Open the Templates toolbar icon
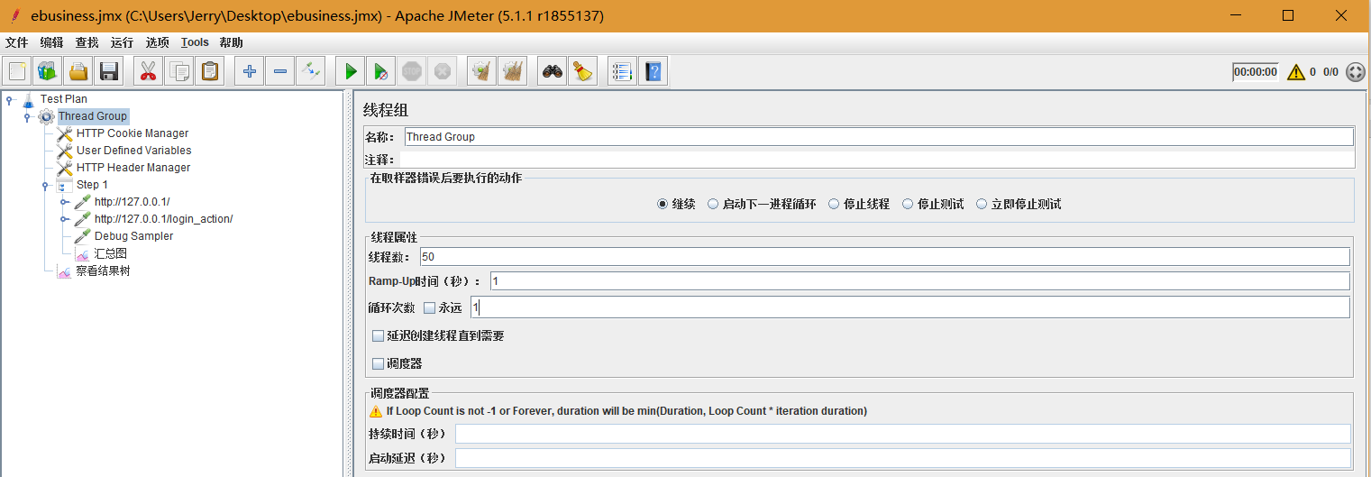 tap(48, 71)
